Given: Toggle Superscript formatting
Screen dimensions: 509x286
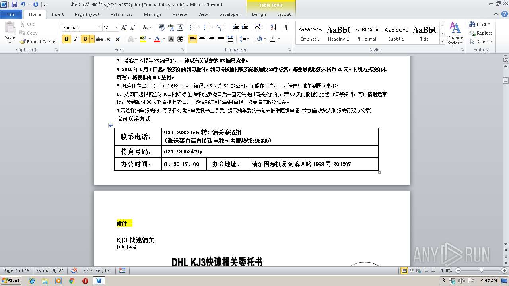Looking at the screenshot, I should pos(118,39).
